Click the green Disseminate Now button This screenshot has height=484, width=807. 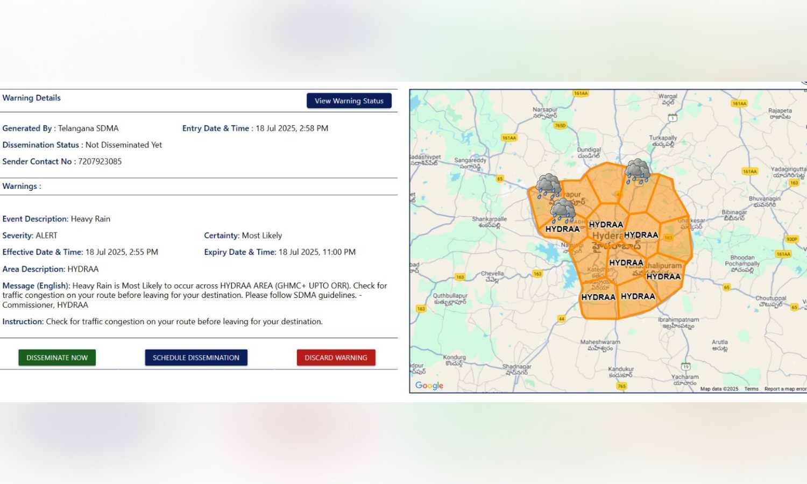(x=57, y=358)
